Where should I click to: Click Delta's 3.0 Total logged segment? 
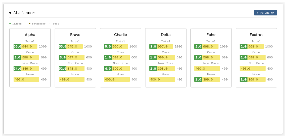153,46
